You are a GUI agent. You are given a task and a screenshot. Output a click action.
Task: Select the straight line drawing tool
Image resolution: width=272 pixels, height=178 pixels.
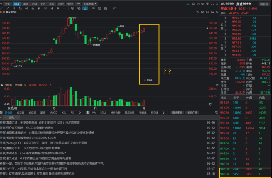[x=2, y=8]
